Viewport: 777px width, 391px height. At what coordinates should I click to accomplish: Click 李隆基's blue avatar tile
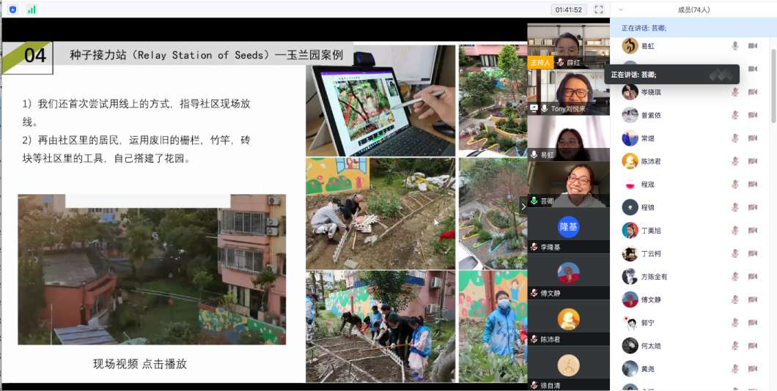568,227
